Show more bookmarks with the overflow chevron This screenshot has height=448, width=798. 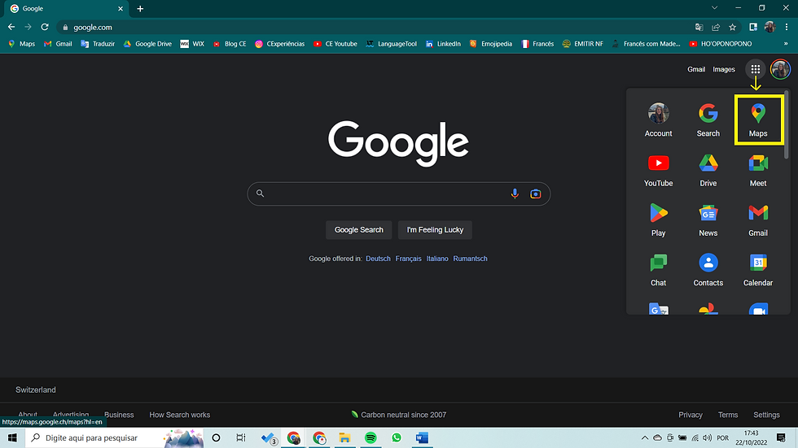click(x=786, y=44)
